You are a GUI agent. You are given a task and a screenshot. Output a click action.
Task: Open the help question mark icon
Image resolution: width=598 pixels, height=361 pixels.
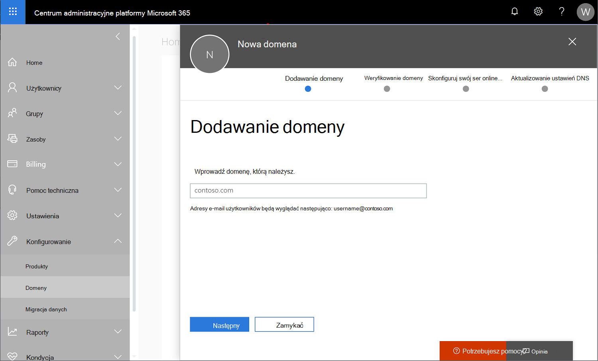(562, 12)
